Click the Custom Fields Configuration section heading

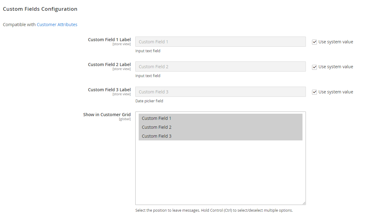point(40,9)
